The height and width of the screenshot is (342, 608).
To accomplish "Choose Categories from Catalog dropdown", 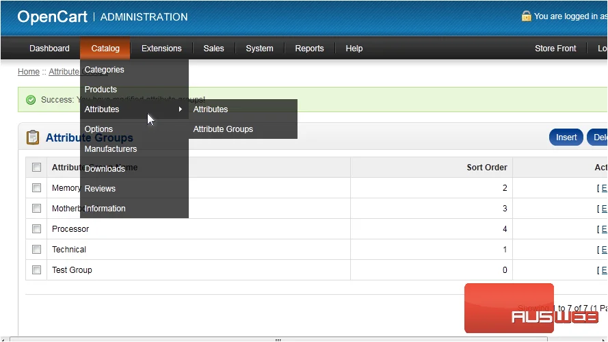I will (134, 70).
